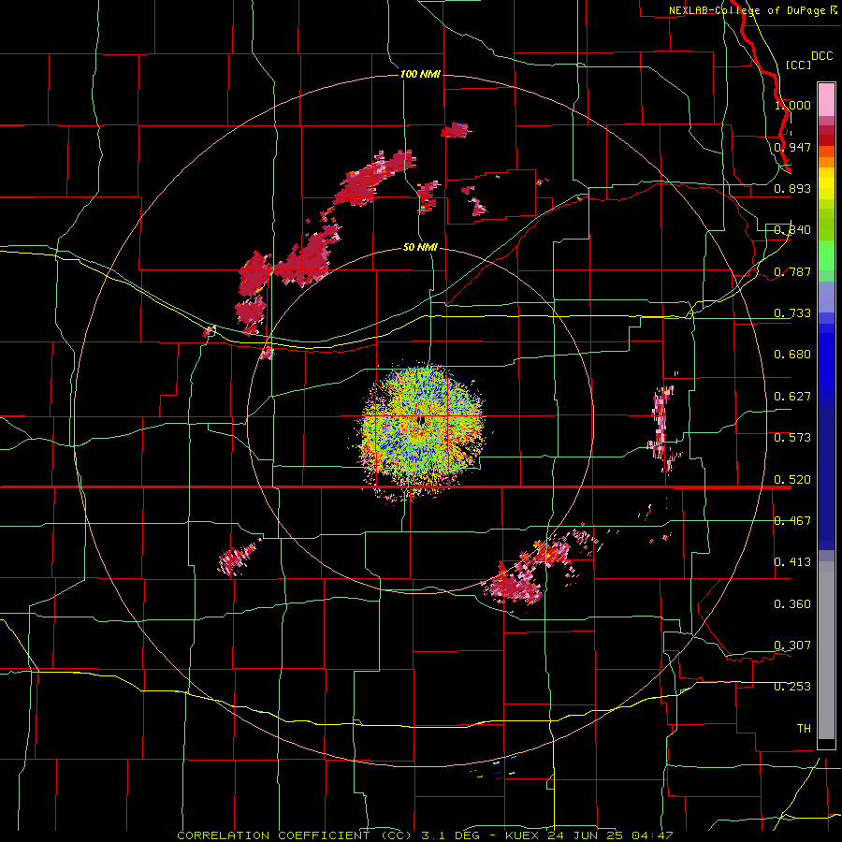
Task: Select the 1.000 legend value
Action: [792, 105]
